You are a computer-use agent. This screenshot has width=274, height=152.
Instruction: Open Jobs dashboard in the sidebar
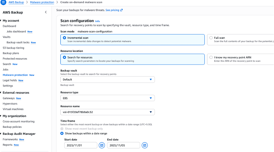point(16,31)
